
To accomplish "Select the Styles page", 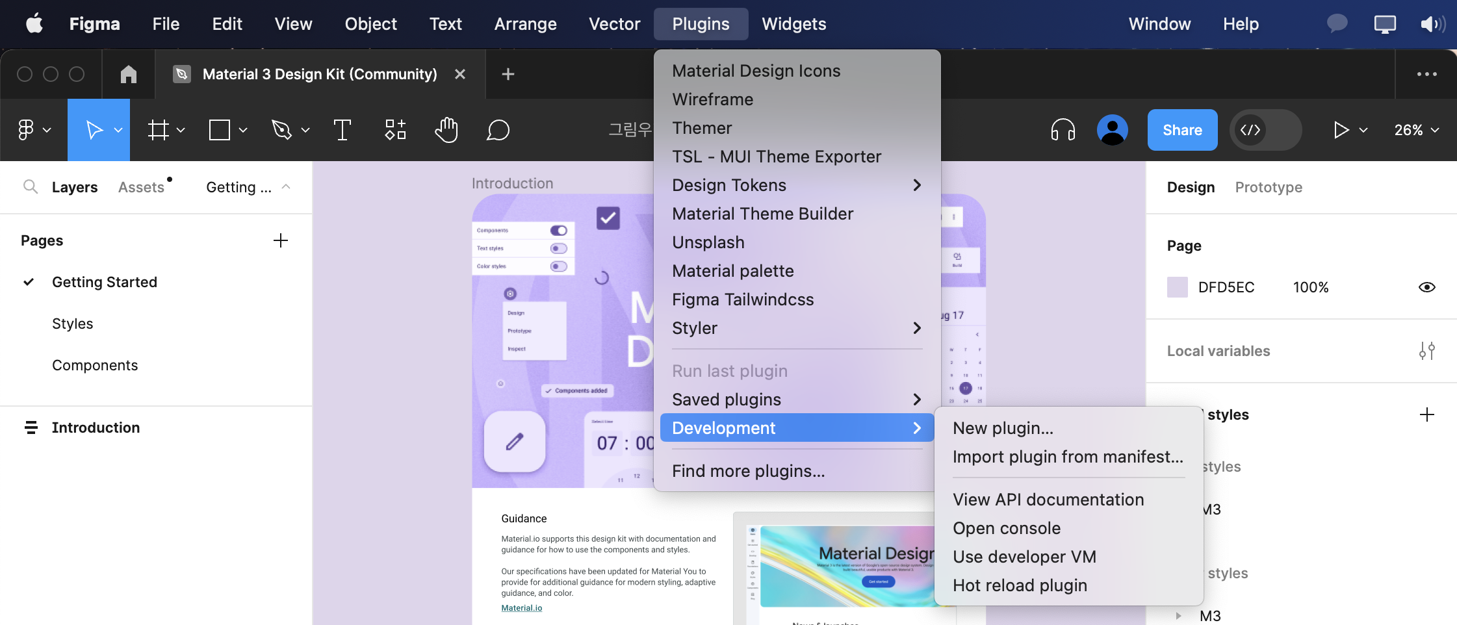I will [x=73, y=324].
